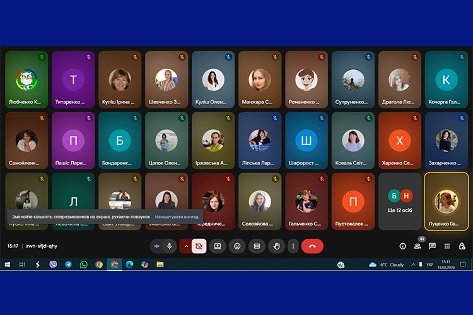
Task: Open meeting details info icon
Action: tap(403, 246)
